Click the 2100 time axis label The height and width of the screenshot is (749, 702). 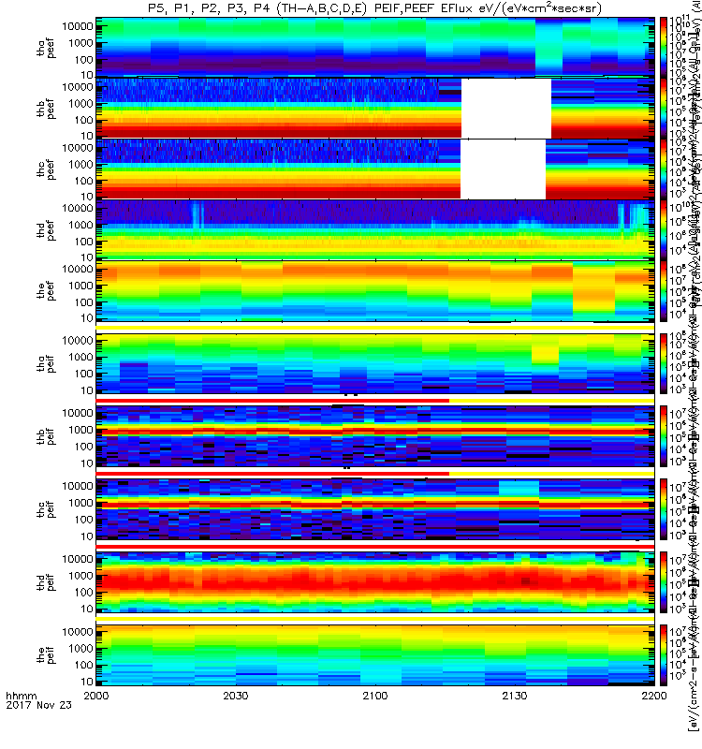(x=375, y=696)
